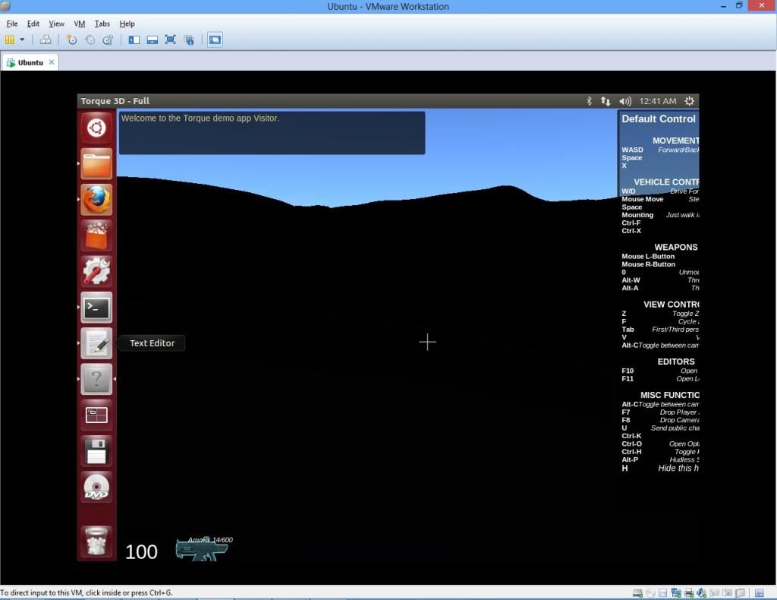Click the weapon ammo icon in HUD
Image resolution: width=777 pixels, height=600 pixels.
point(202,549)
